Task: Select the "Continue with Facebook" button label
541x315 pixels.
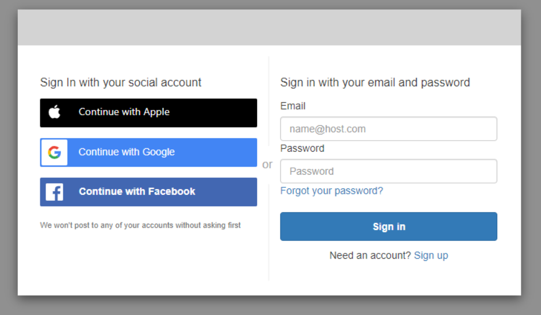Action: point(137,192)
